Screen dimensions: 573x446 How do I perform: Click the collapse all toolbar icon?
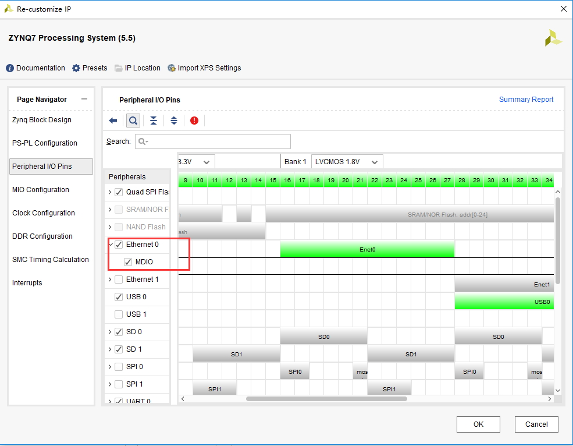click(x=154, y=121)
